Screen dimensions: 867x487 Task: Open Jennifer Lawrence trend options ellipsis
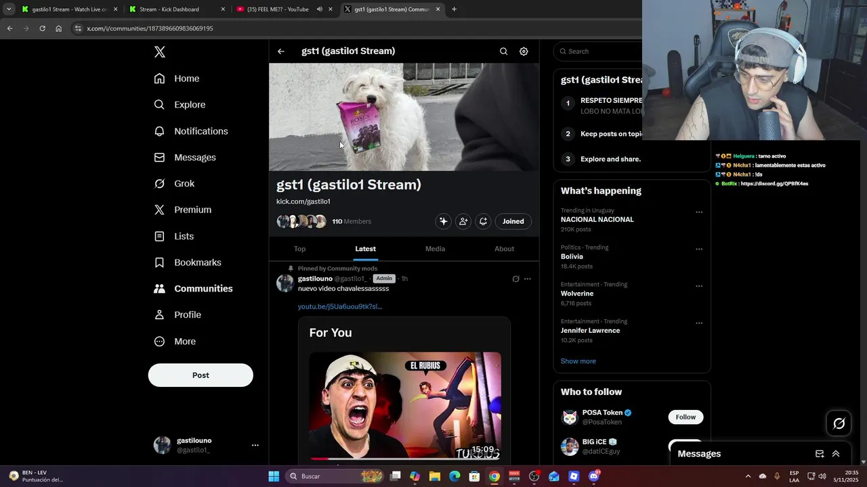[699, 323]
